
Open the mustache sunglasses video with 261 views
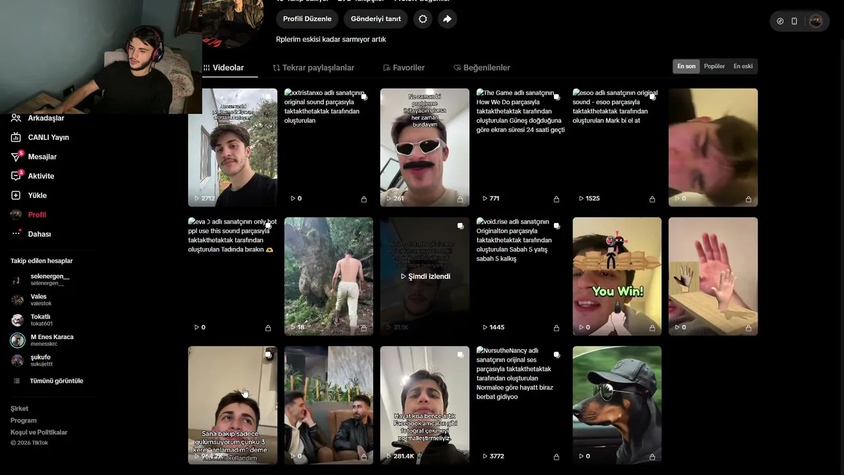tap(425, 148)
